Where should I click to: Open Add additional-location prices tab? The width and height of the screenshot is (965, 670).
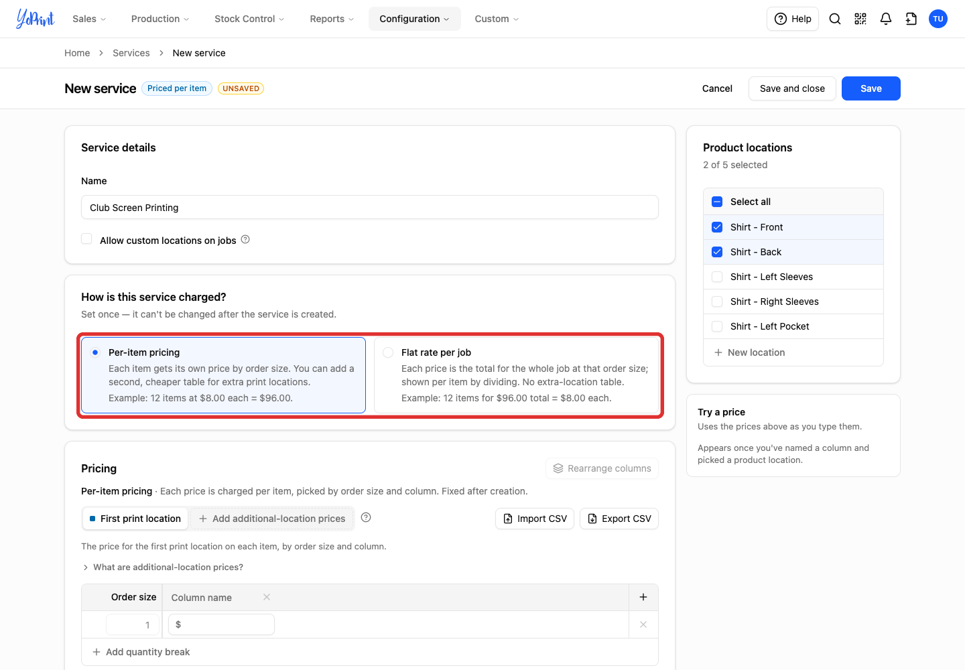[x=272, y=519]
